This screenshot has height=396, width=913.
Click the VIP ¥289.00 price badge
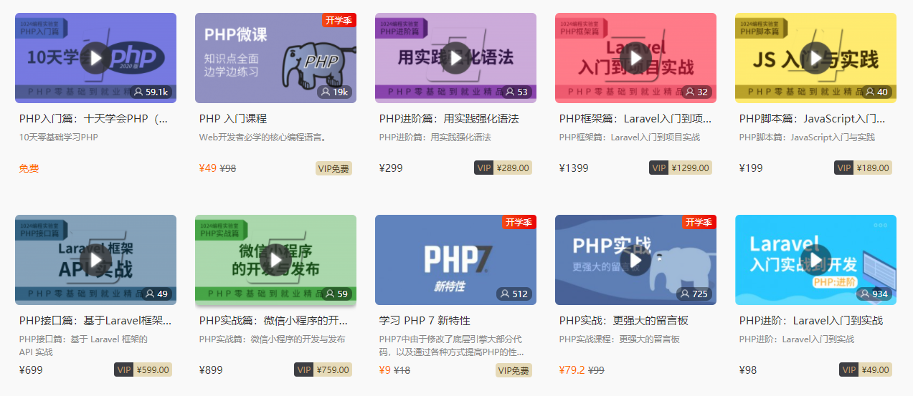point(503,168)
